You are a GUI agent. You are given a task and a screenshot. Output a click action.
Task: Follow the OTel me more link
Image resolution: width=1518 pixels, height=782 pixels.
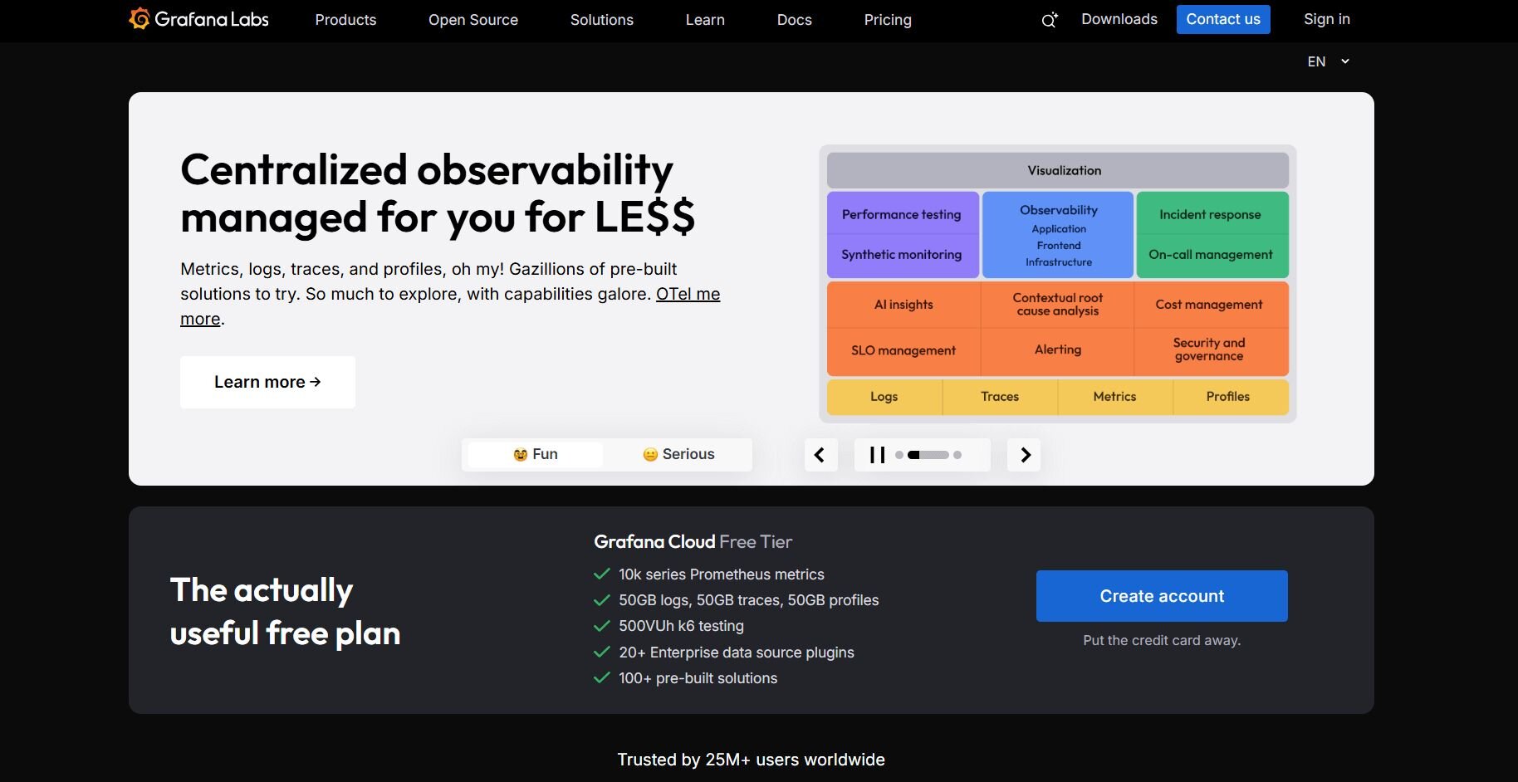(x=688, y=294)
